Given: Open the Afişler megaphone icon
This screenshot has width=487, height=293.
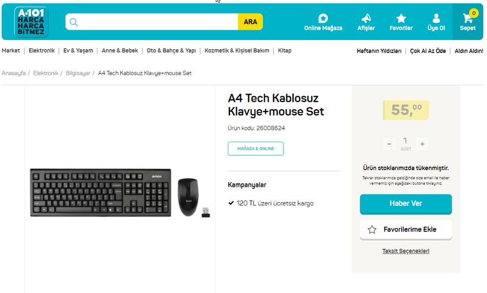Looking at the screenshot, I should pos(366,18).
